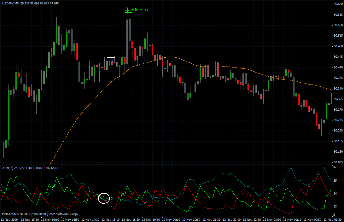Click time axis label 12 Nov 18:10
Screen dimensions: 344x222
coord(111,219)
